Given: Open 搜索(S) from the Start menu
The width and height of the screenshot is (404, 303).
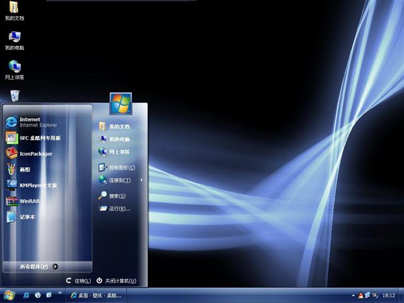Looking at the screenshot, I should point(120,196).
